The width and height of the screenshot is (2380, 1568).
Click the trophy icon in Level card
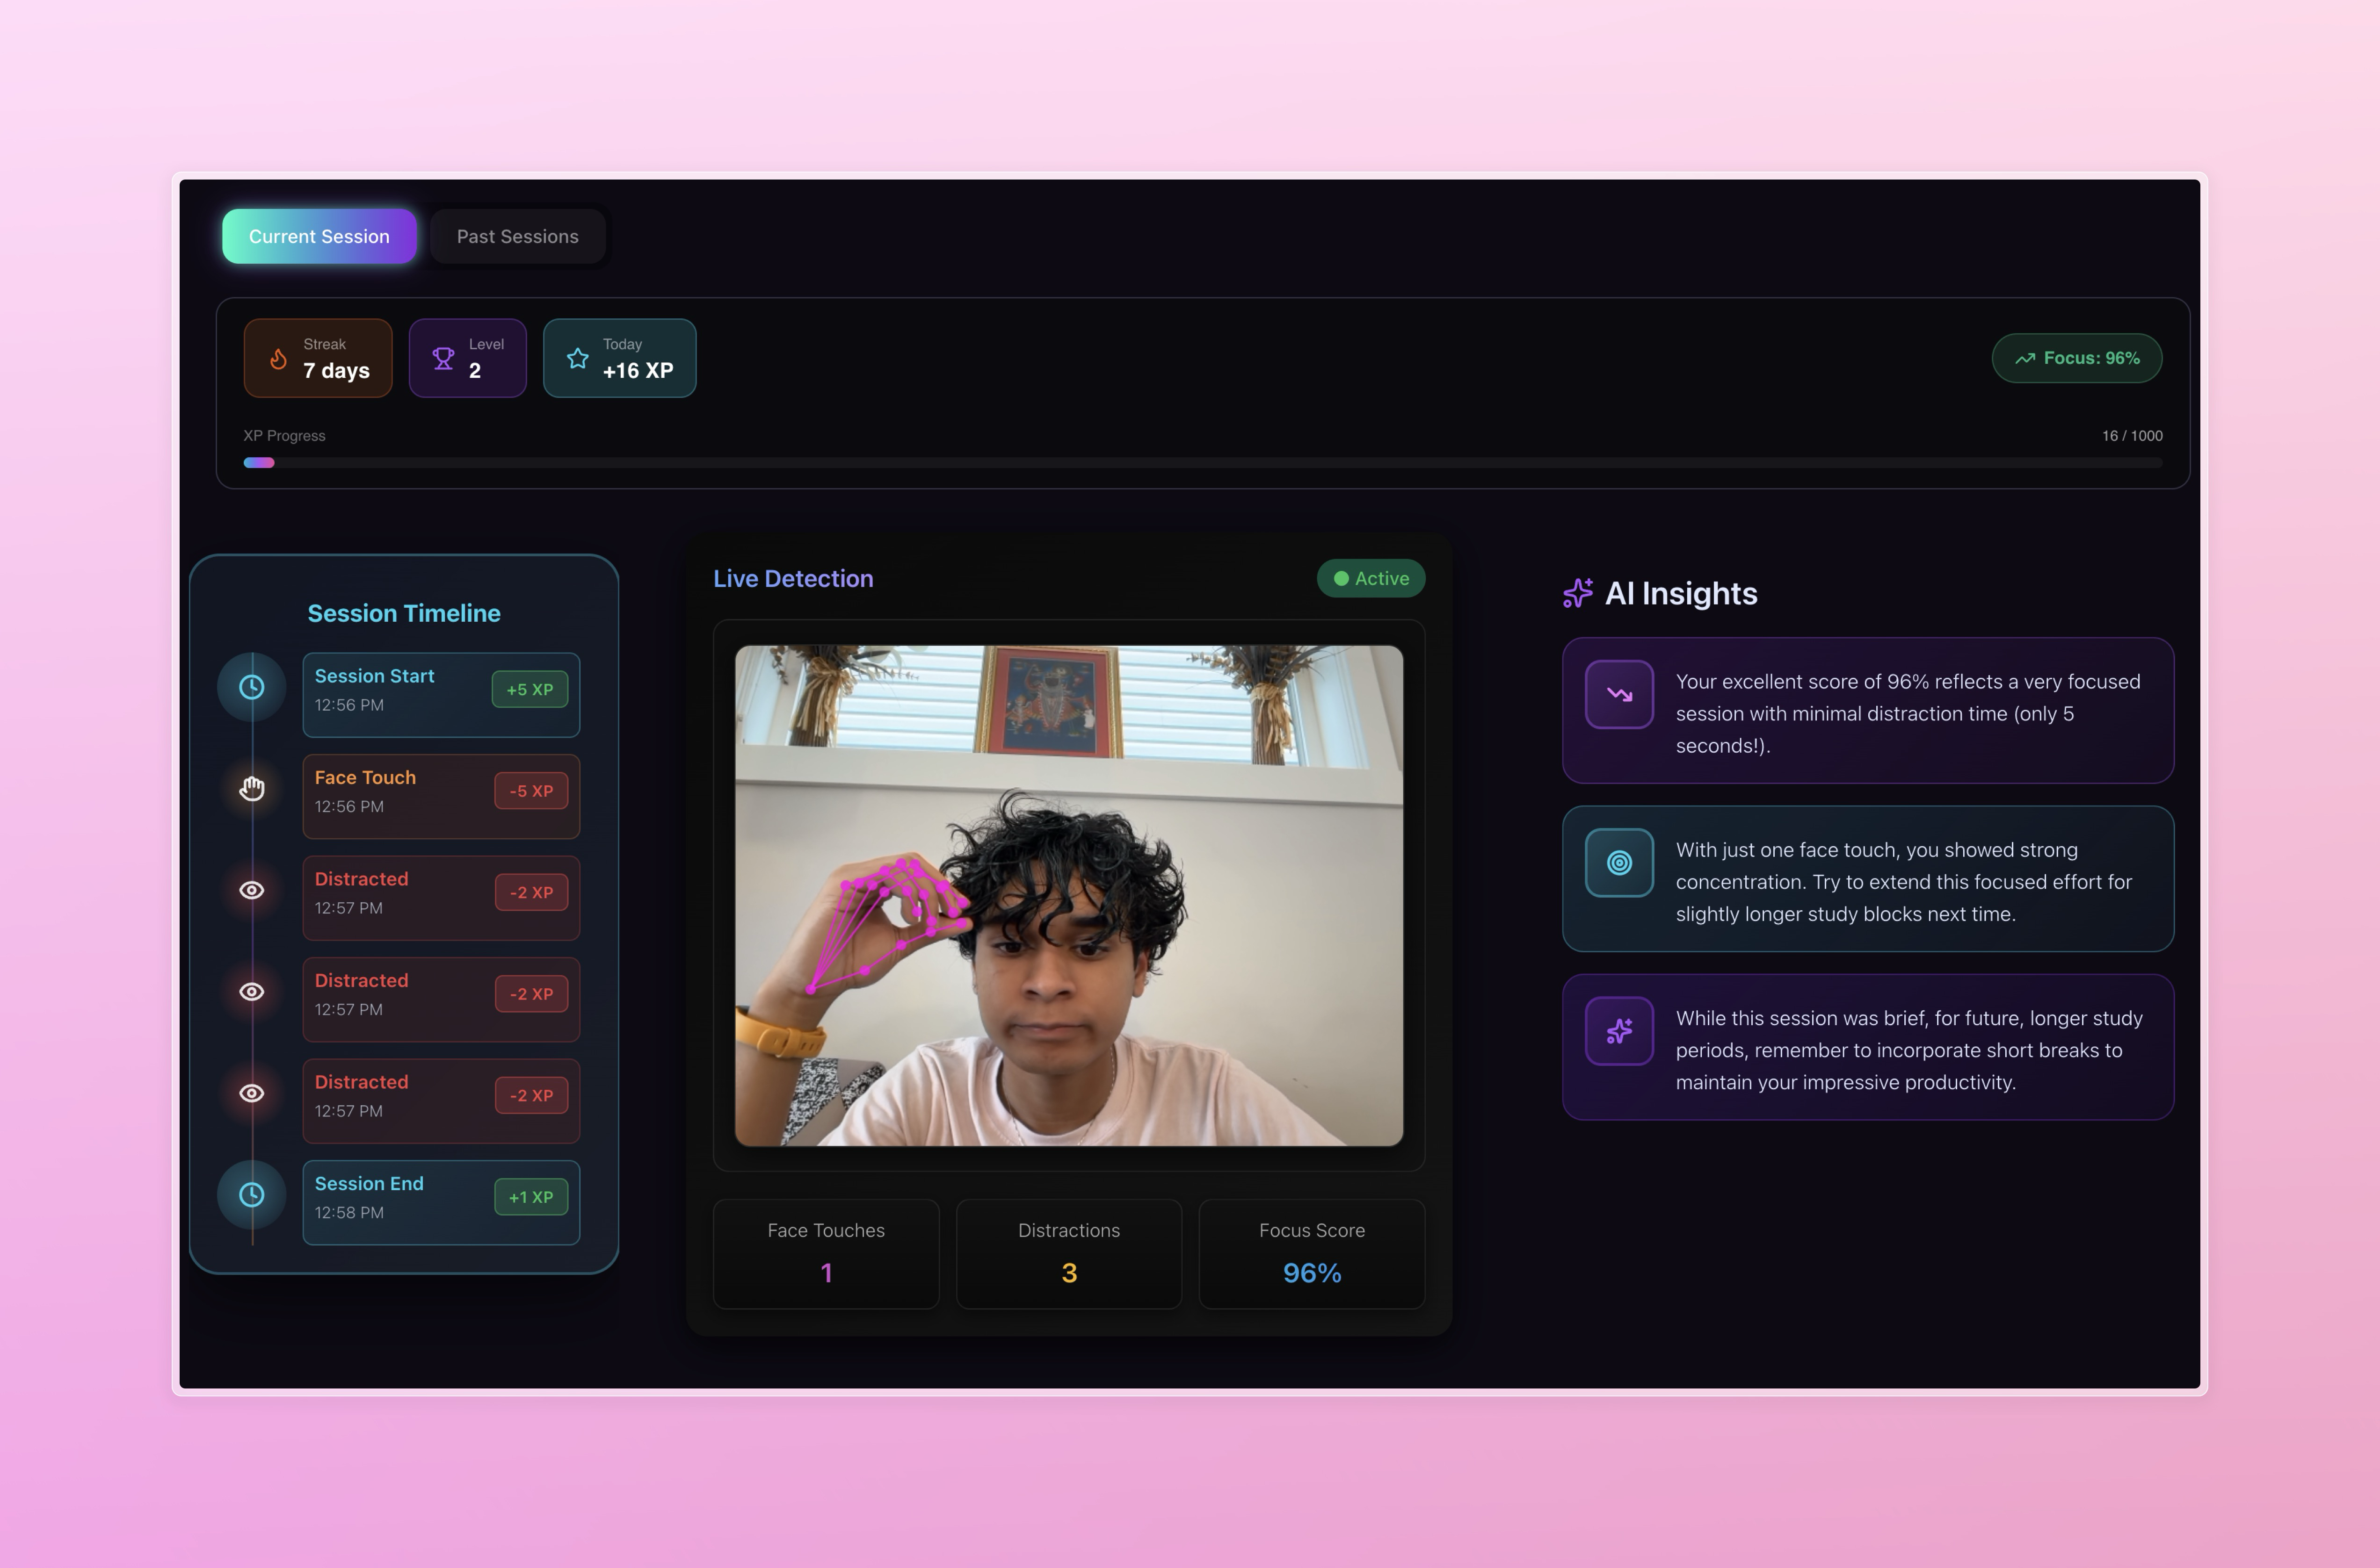[x=443, y=358]
